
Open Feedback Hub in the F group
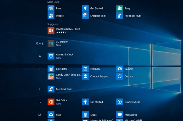(x=51, y=89)
